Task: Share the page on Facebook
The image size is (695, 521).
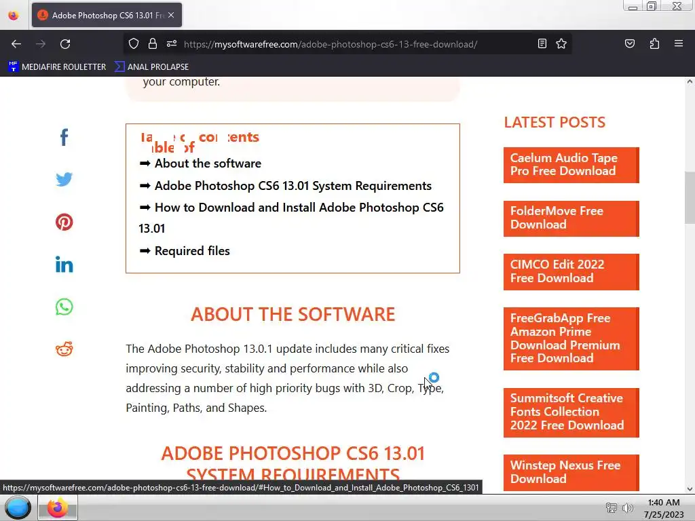Action: coord(64,137)
